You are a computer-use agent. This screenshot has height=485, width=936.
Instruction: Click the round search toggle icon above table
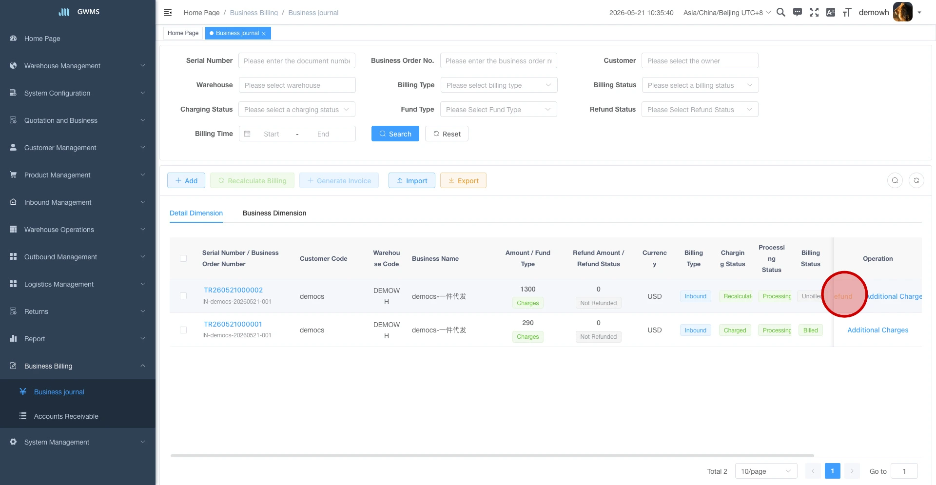tap(895, 180)
